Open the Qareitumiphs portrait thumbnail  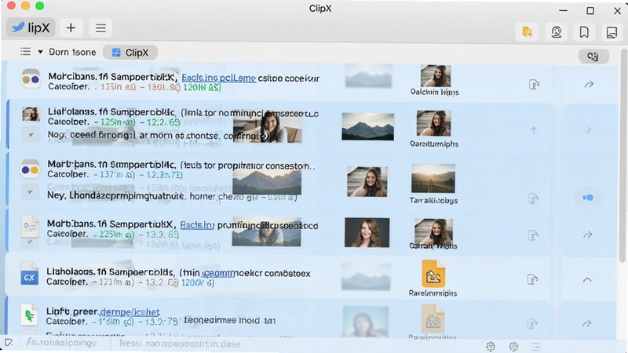click(x=434, y=123)
